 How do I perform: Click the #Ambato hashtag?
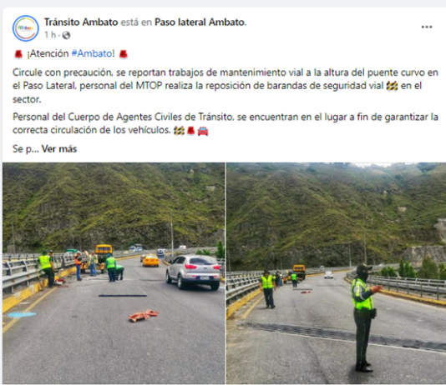tap(92, 53)
